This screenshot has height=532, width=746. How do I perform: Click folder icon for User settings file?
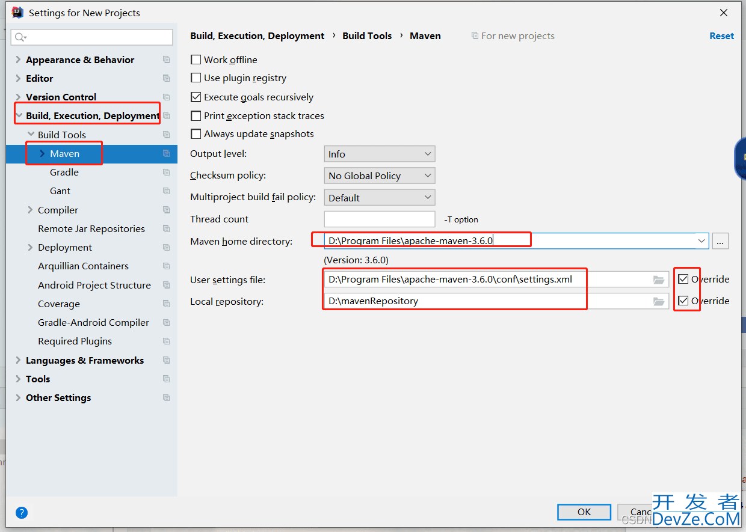point(659,280)
